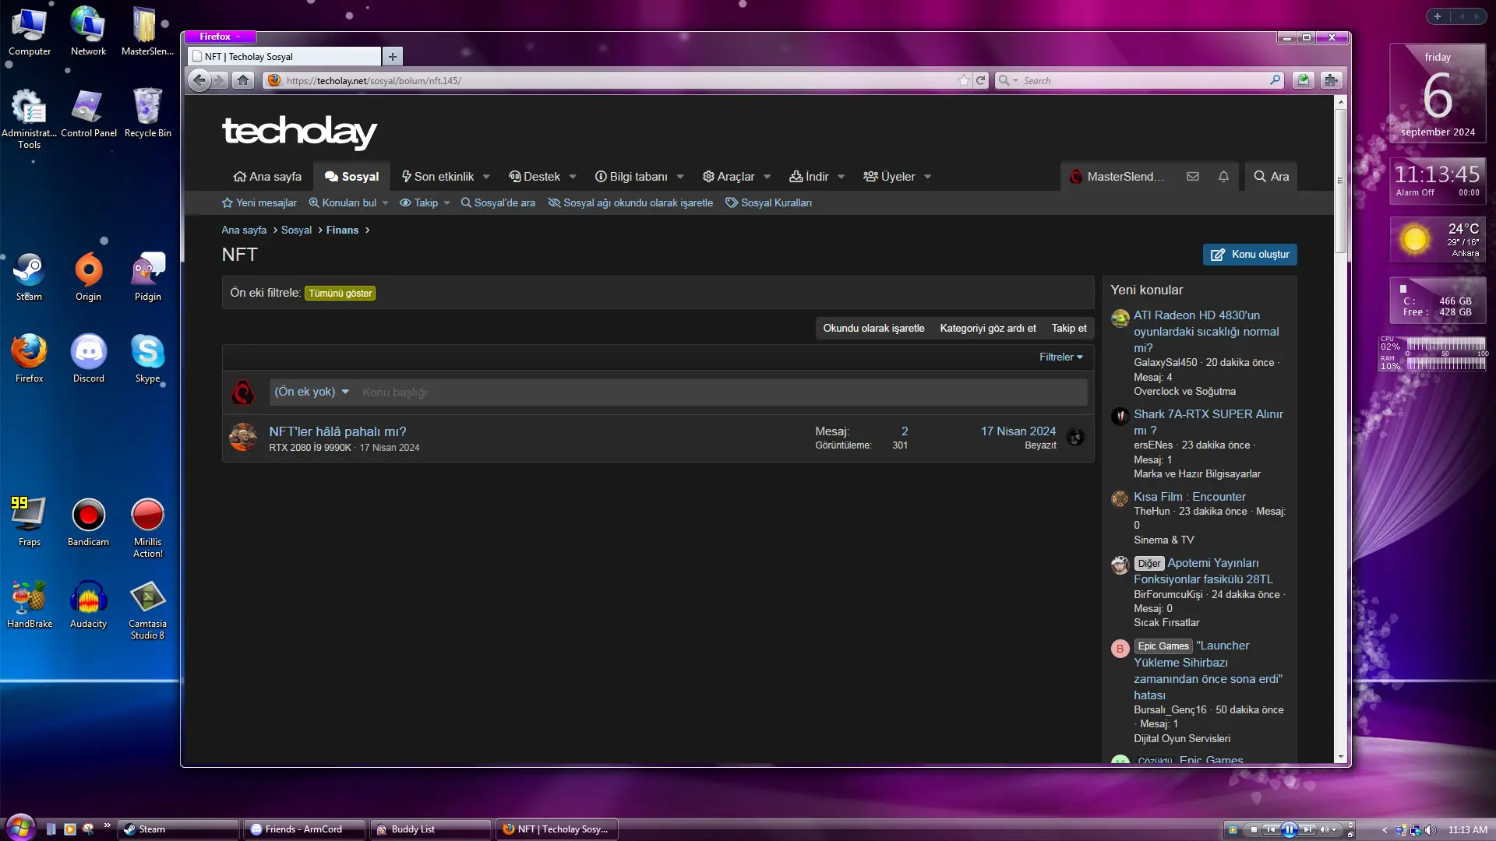1496x841 pixels.
Task: Open Sosyal Kuralları in the sub-navigation
Action: 768,203
